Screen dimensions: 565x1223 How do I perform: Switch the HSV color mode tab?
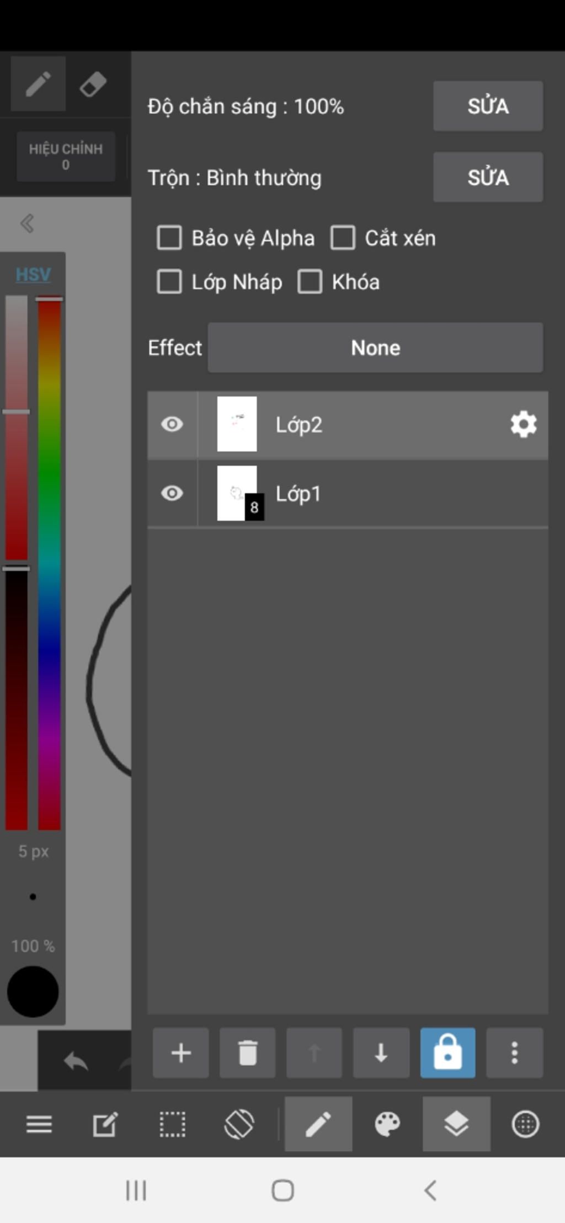point(33,274)
